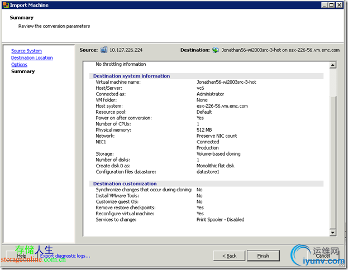This screenshot has width=348, height=270.
Task: Click the 'Number of disks:' label
Action: [x=113, y=160]
